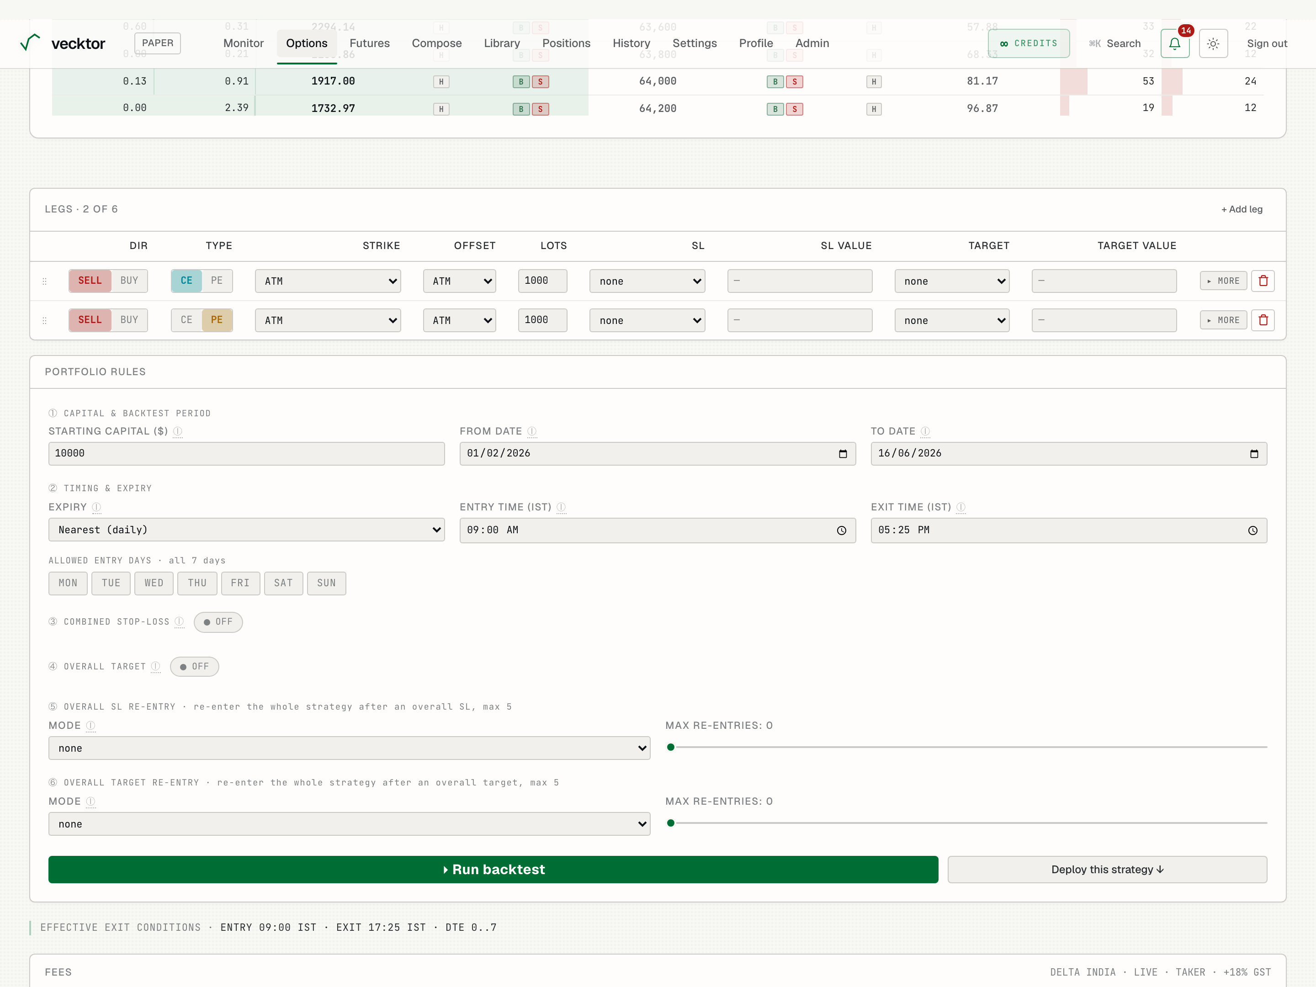Toggle SUN in allowed entry days
This screenshot has width=1316, height=987.
click(327, 584)
